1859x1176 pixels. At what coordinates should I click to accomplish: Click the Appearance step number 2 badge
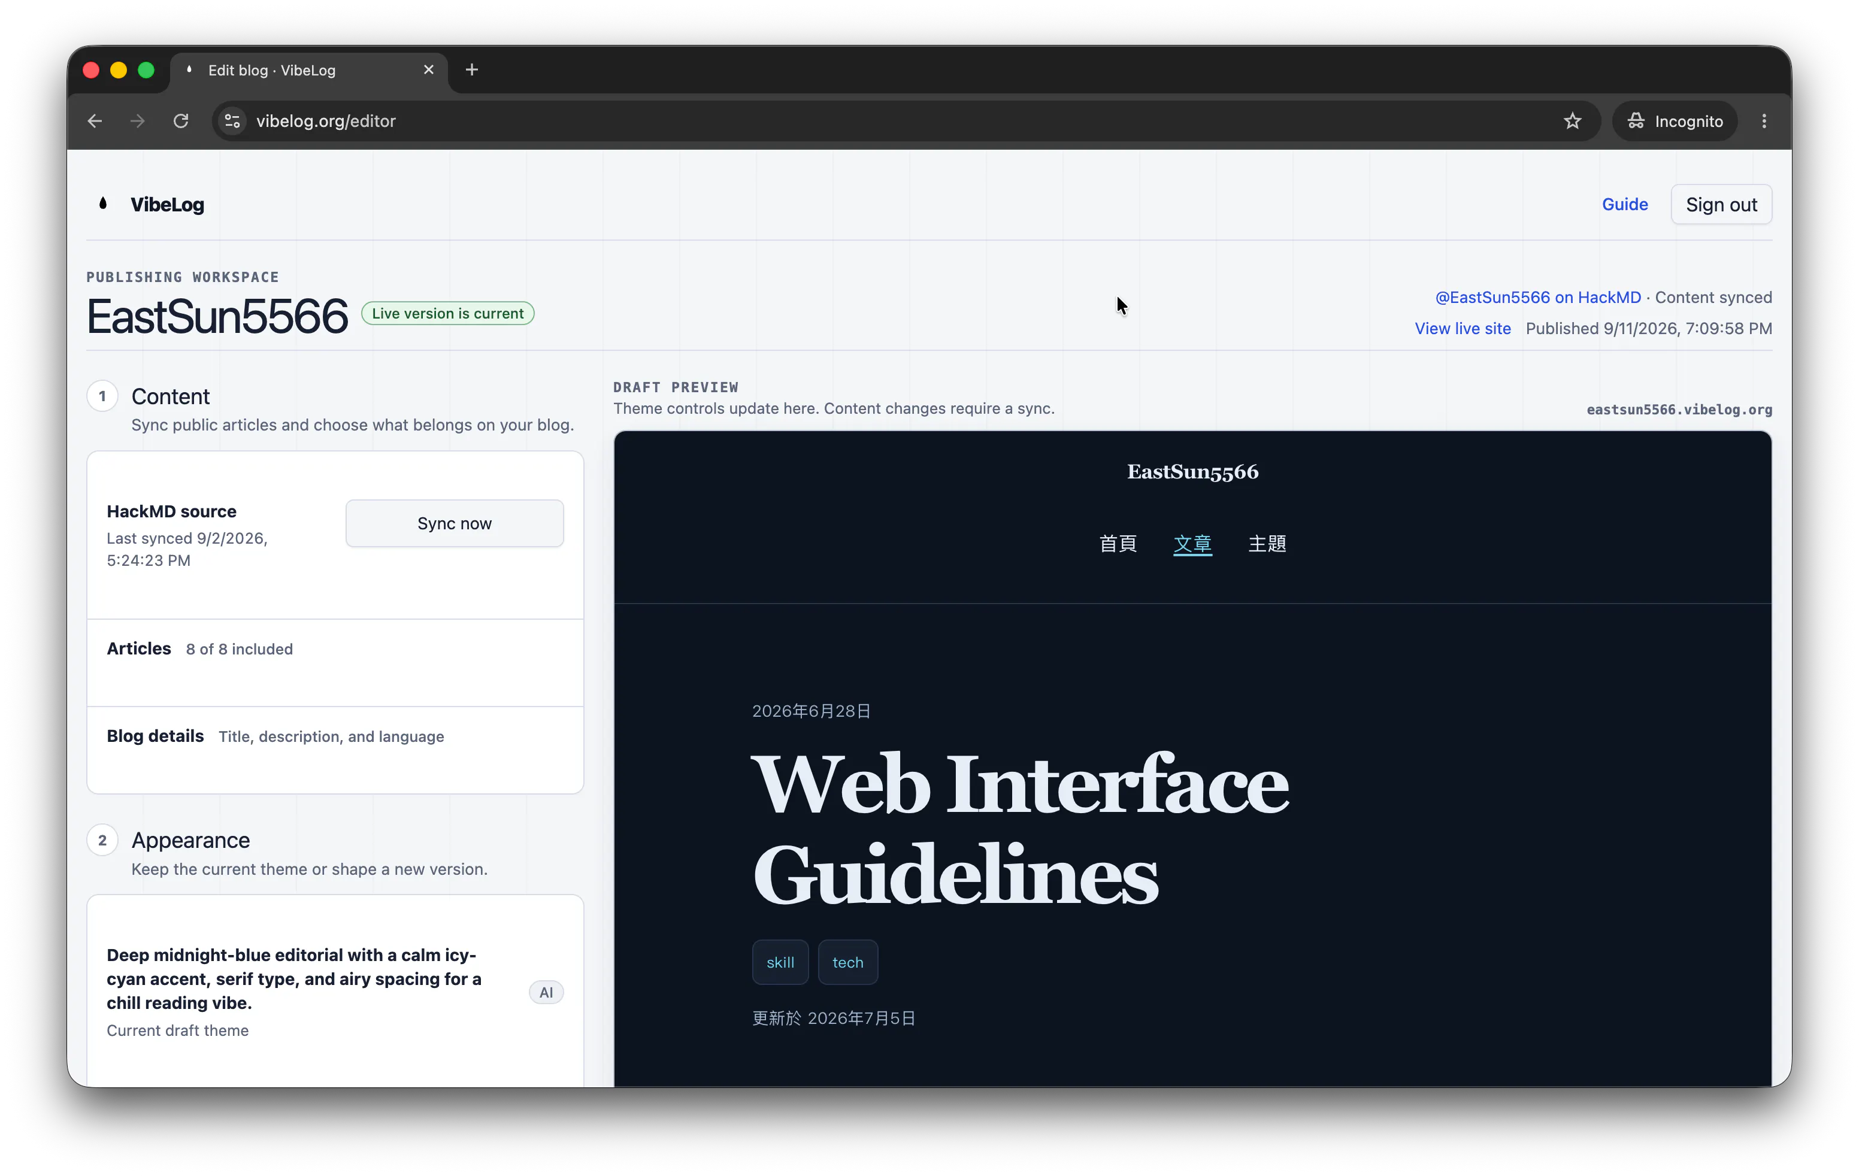click(x=102, y=840)
